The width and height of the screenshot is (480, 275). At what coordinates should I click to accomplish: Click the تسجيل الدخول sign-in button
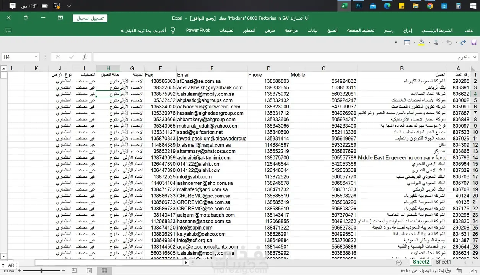coord(90,18)
